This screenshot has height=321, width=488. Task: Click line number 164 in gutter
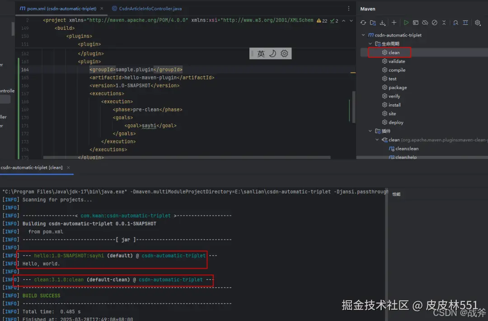point(25,70)
